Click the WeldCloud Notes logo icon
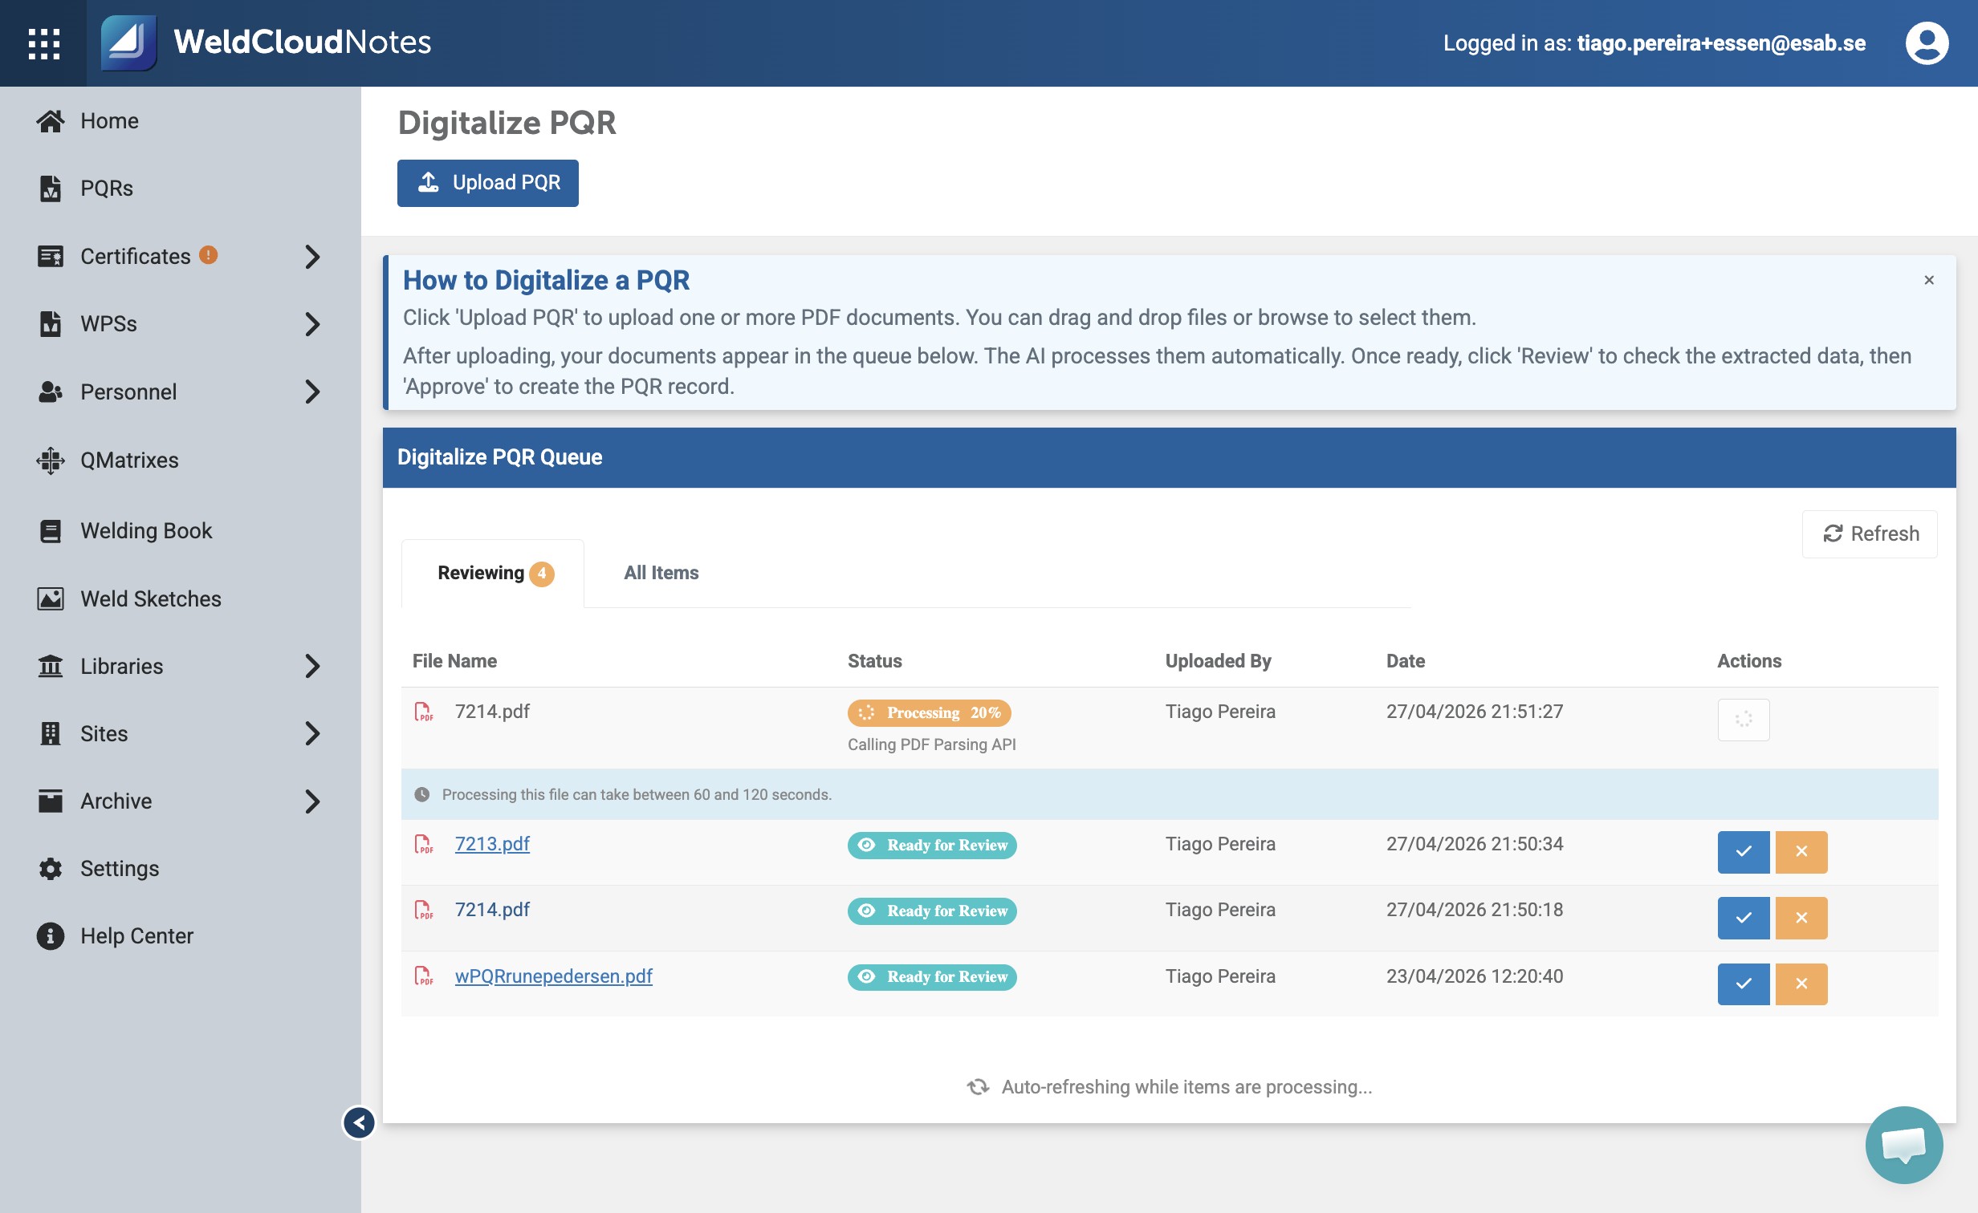 pos(128,43)
